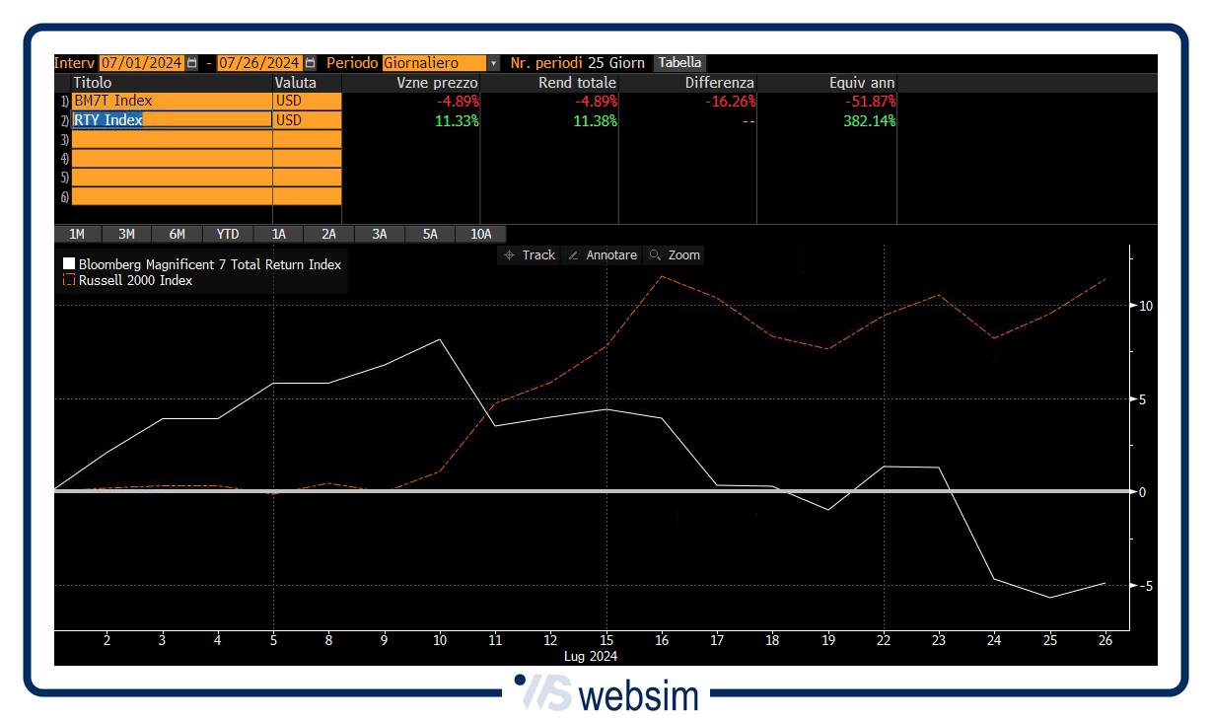1212x720 pixels.
Task: Select the 10A time range tab
Action: (x=480, y=234)
